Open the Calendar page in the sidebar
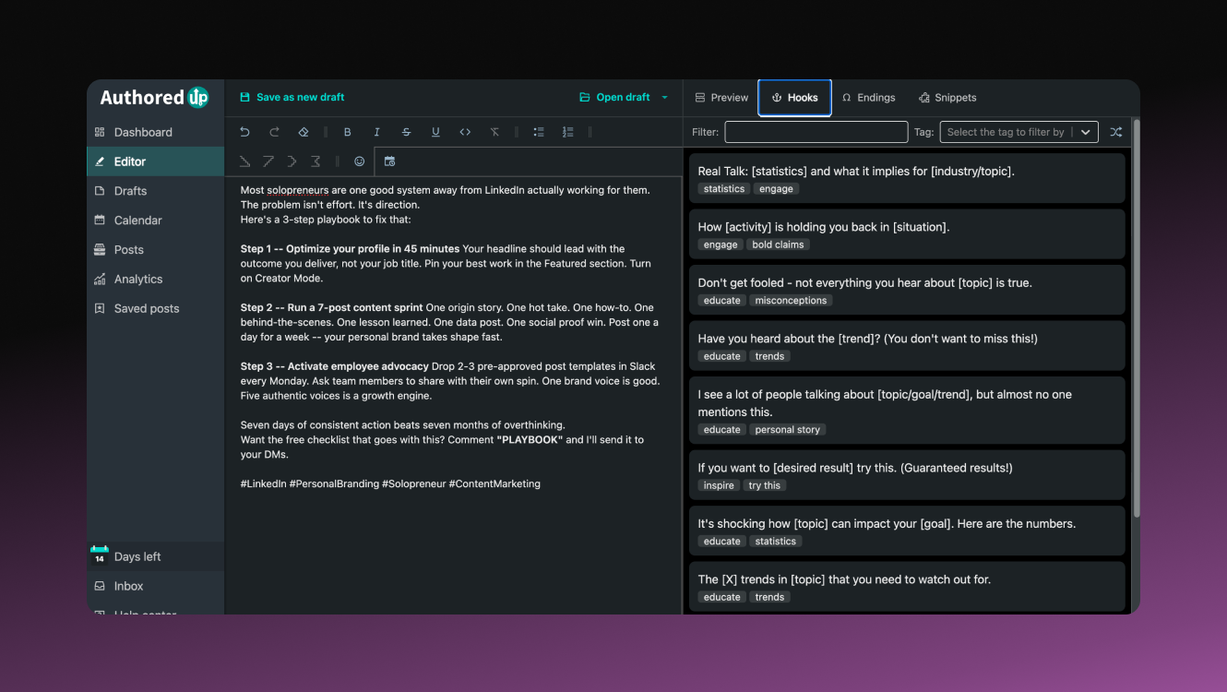The width and height of the screenshot is (1227, 692). [x=156, y=221]
